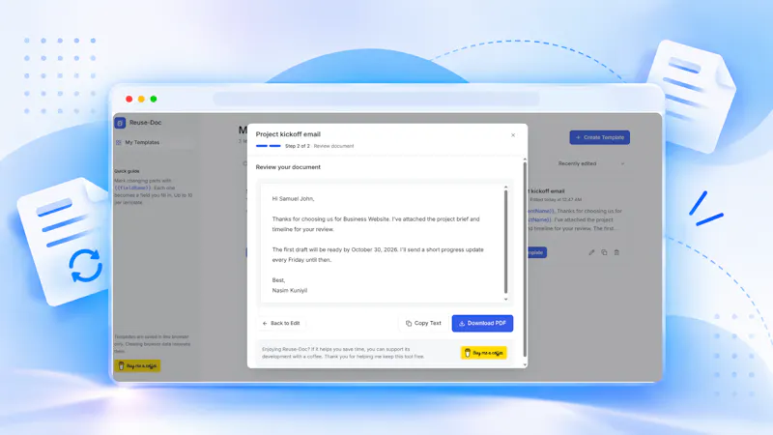773x435 pixels.
Task: Open My Templates in the sidebar
Action: point(155,142)
